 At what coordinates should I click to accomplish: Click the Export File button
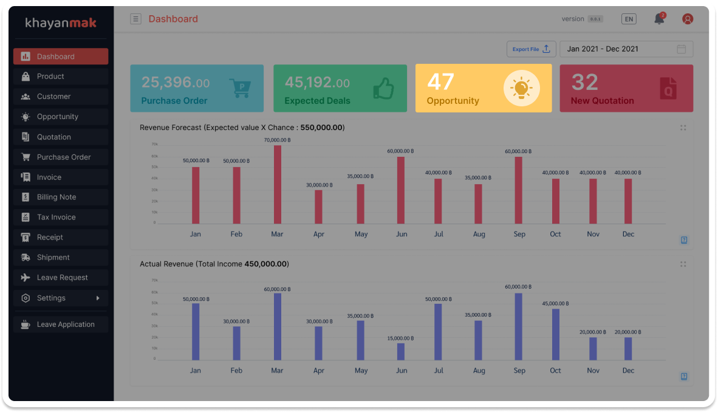pos(531,49)
